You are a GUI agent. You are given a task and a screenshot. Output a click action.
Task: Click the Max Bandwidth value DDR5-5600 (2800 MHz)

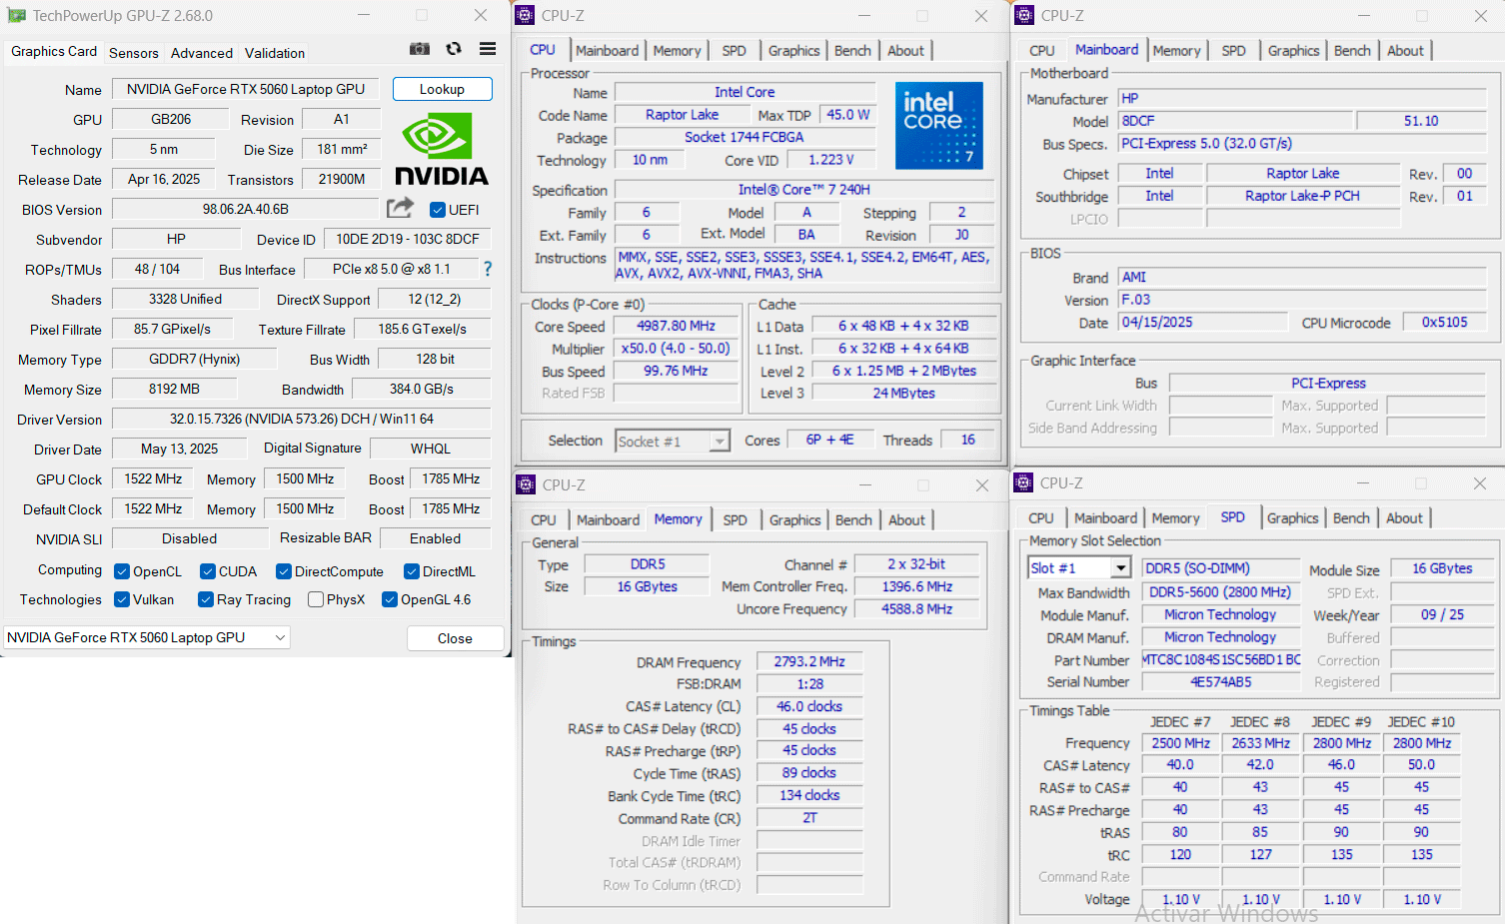(1221, 592)
